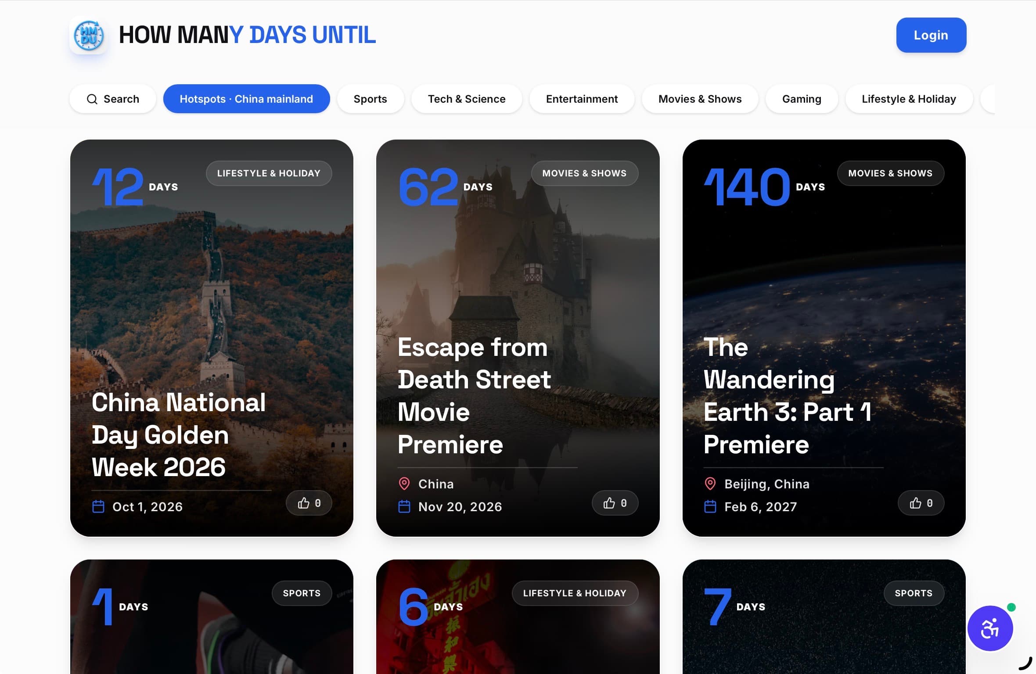Click HOW MANY DAYS UNTIL site title
The width and height of the screenshot is (1036, 674).
pos(247,35)
